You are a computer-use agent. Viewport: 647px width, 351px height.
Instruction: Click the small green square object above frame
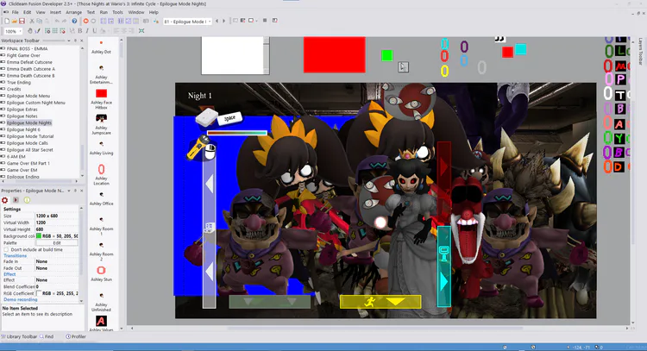click(x=387, y=55)
